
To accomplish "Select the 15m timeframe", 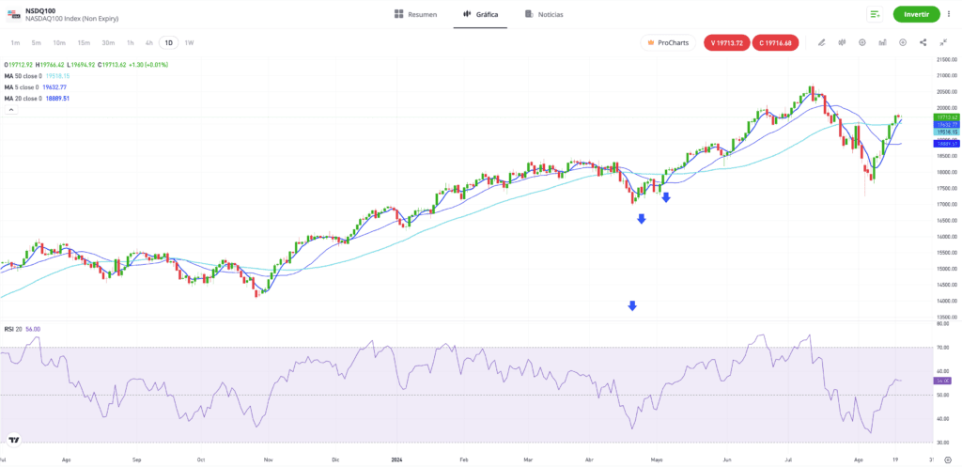I will point(84,43).
